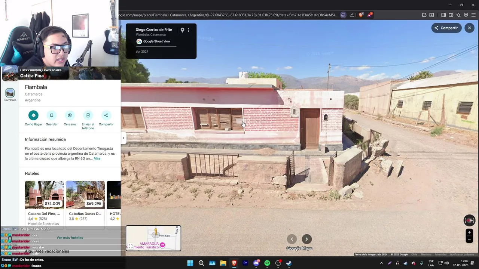Send the place with Enviar al teléfono icon
This screenshot has height=269, width=479.
click(x=88, y=115)
